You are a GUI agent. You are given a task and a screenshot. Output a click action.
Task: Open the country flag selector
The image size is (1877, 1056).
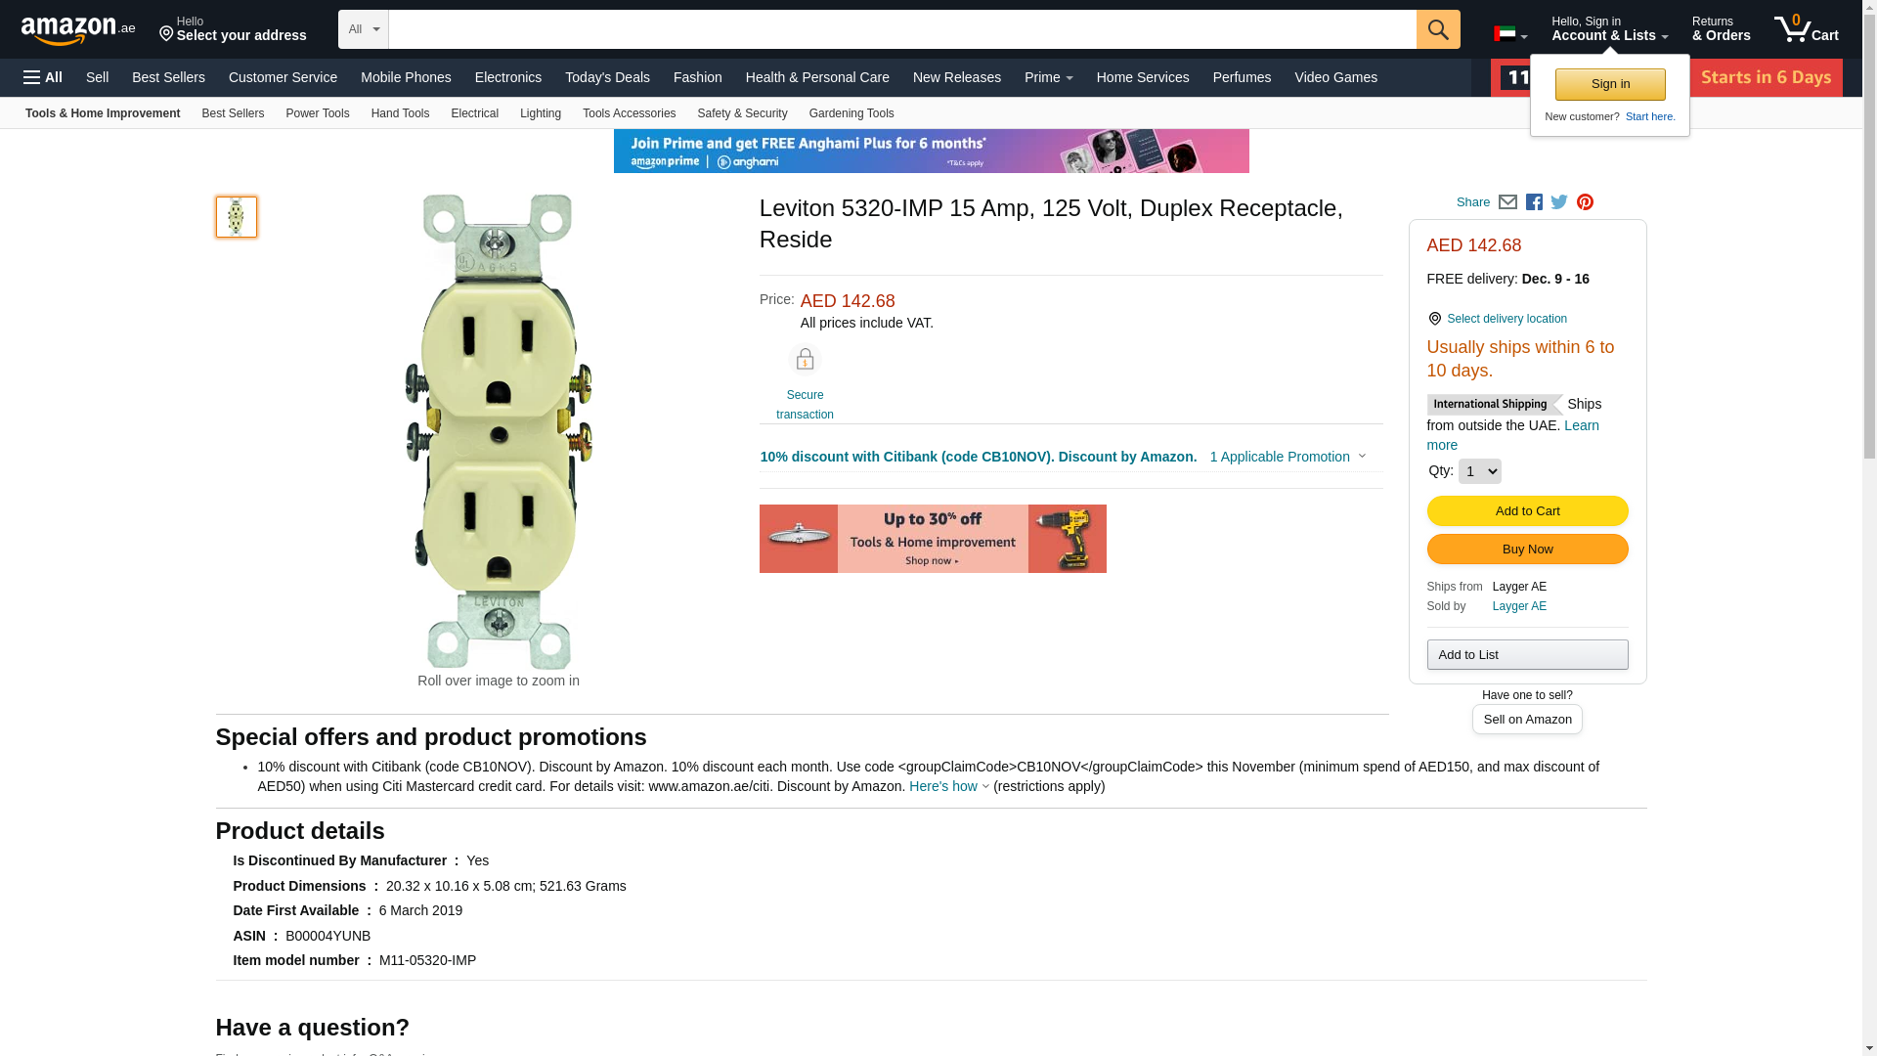[1509, 34]
